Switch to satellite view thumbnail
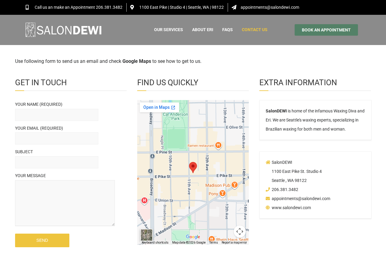This screenshot has width=386, height=272. tap(147, 235)
